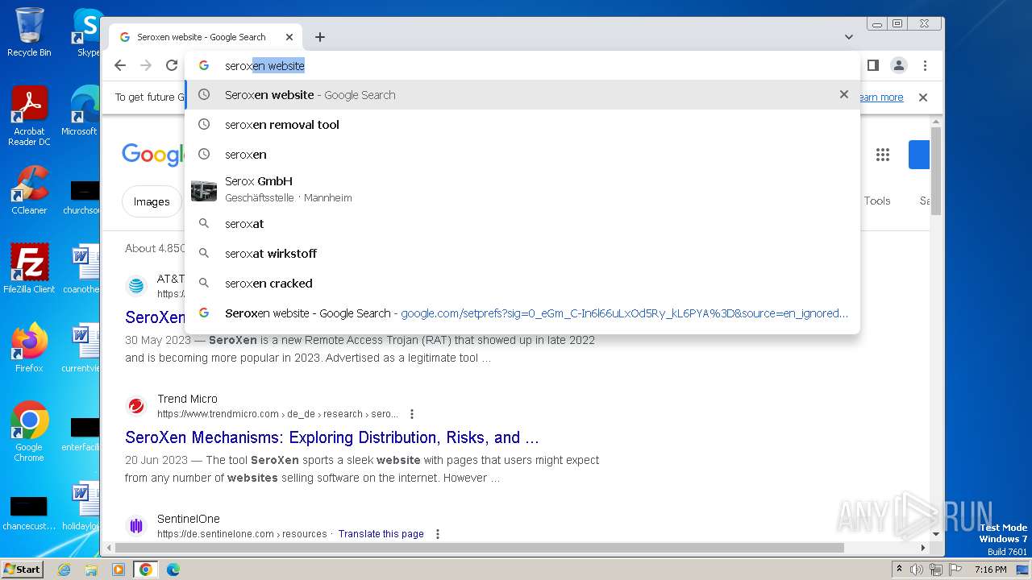Click the SentinelOne favicon
This screenshot has height=580, width=1032.
pyautogui.click(x=136, y=526)
